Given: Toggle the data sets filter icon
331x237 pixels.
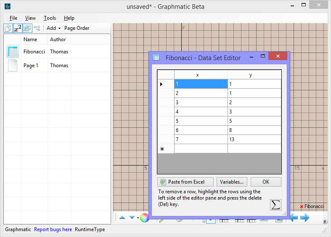Looking at the screenshot, I should click(x=27, y=28).
